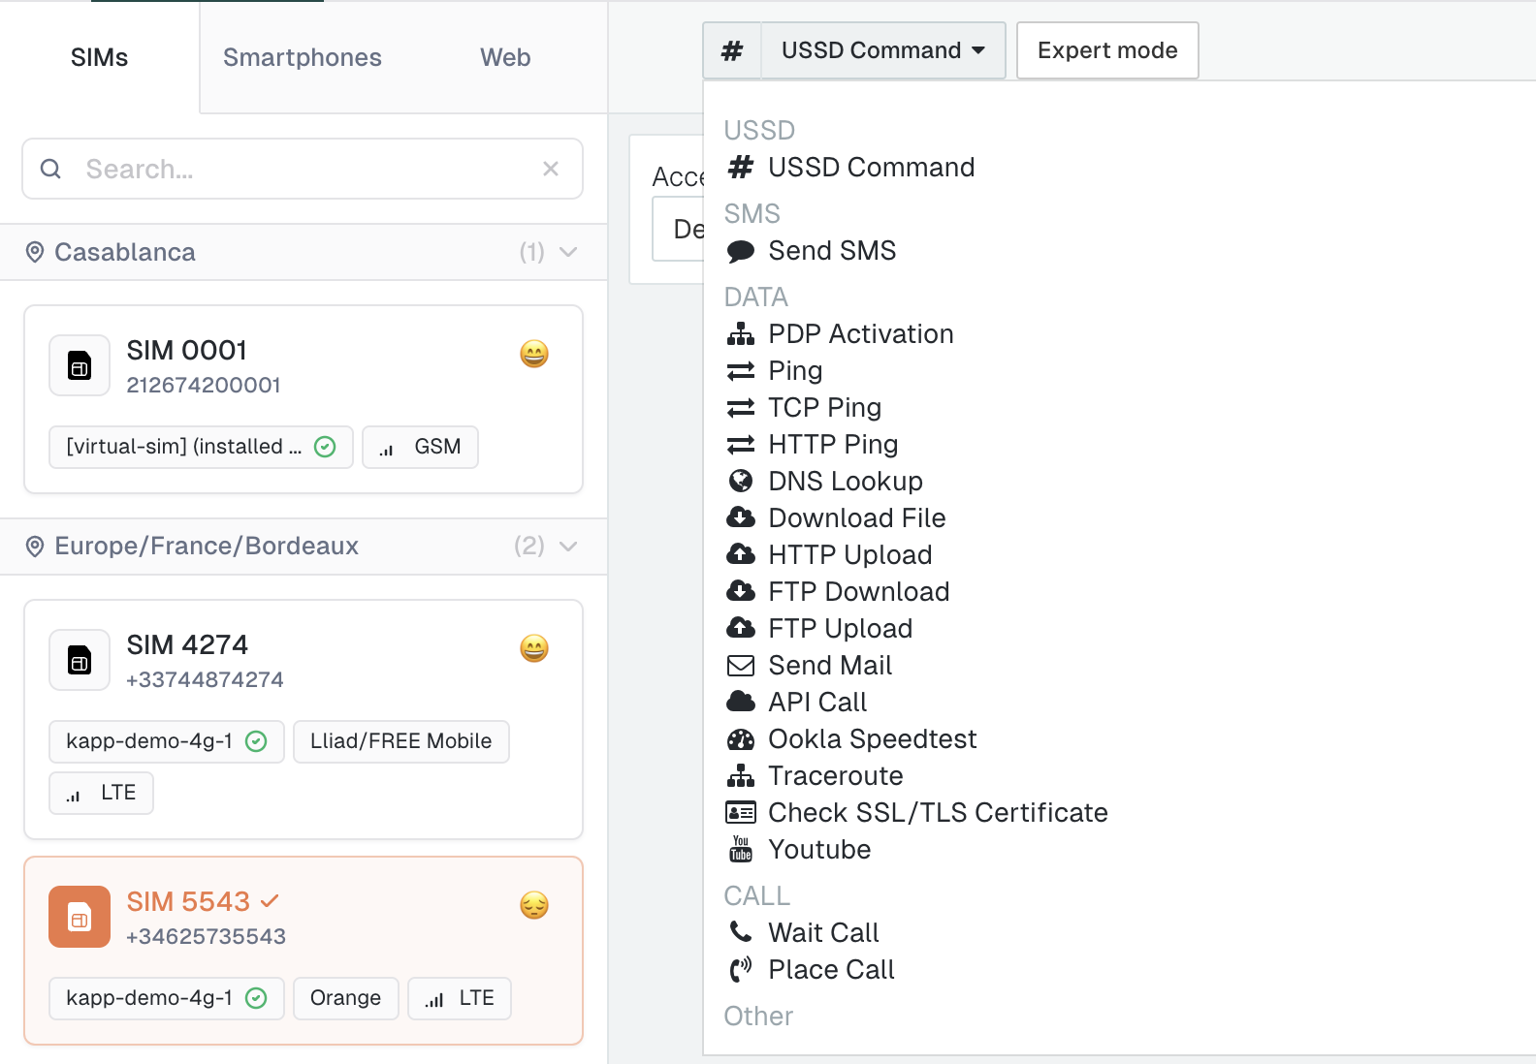Click the hash icon beside USSD Command
The width and height of the screenshot is (1536, 1064).
(x=732, y=50)
